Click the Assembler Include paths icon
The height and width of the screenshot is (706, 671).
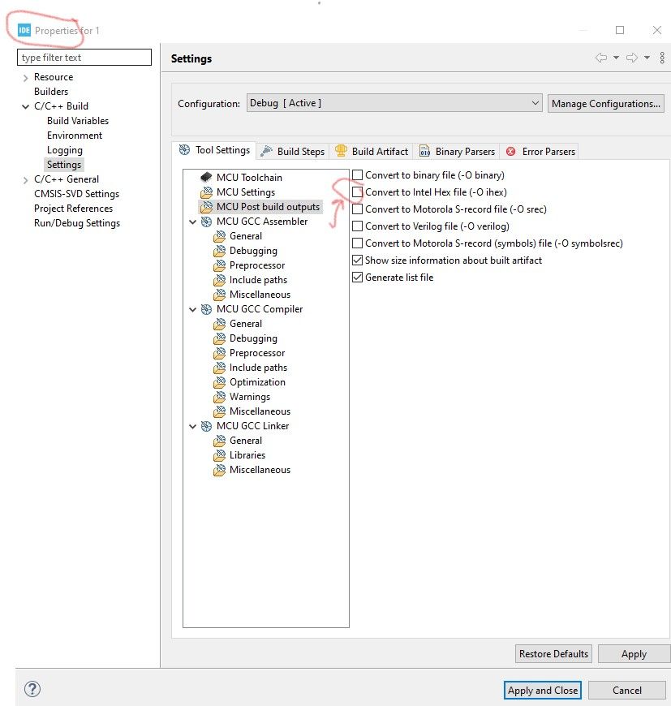220,280
